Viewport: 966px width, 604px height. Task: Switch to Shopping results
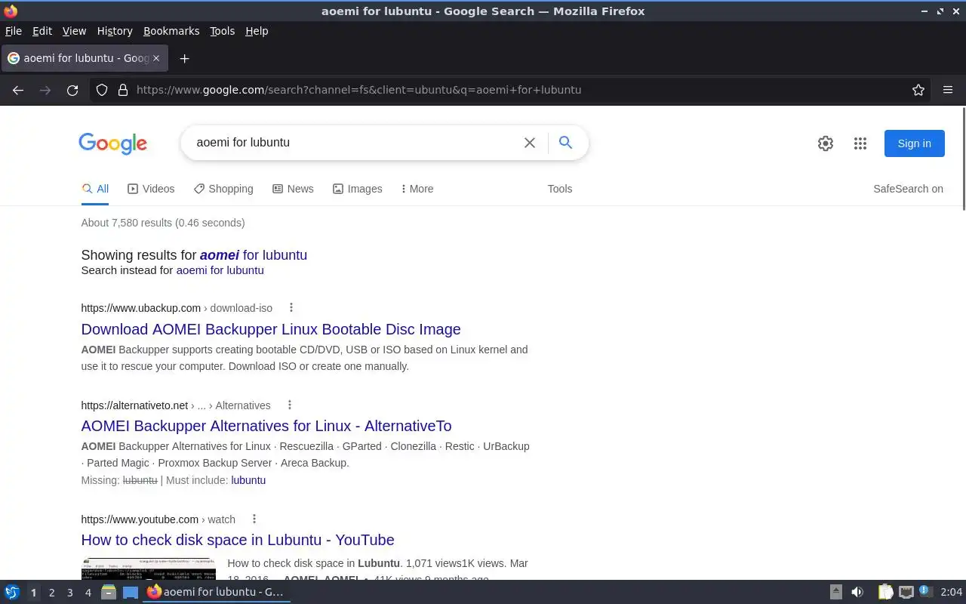[x=223, y=189]
